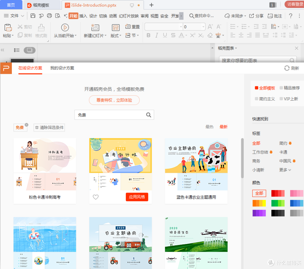Screen dimensions: 304x269
Task: Favorite the template with heart icon
Action: coord(96,197)
